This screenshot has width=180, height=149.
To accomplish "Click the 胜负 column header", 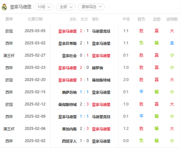I will [x=141, y=19].
